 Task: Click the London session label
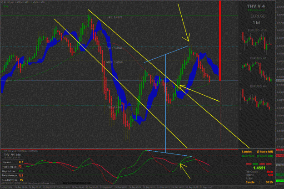point(247,152)
